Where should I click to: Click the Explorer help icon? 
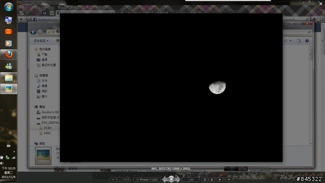[x=307, y=41]
